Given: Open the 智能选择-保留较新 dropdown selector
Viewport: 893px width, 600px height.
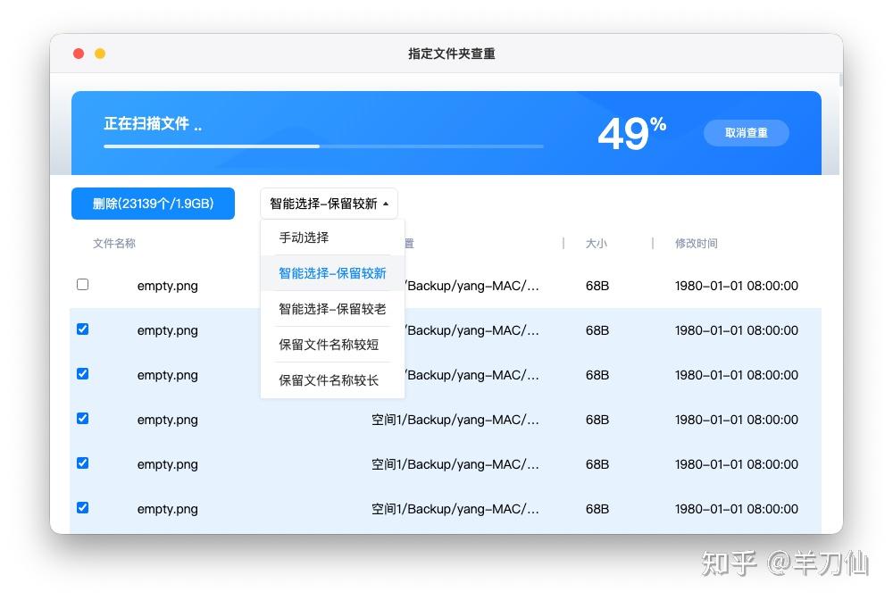Looking at the screenshot, I should [x=329, y=204].
